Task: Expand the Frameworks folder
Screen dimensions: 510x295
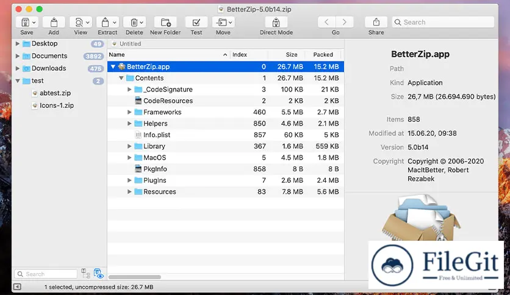Action: 129,112
